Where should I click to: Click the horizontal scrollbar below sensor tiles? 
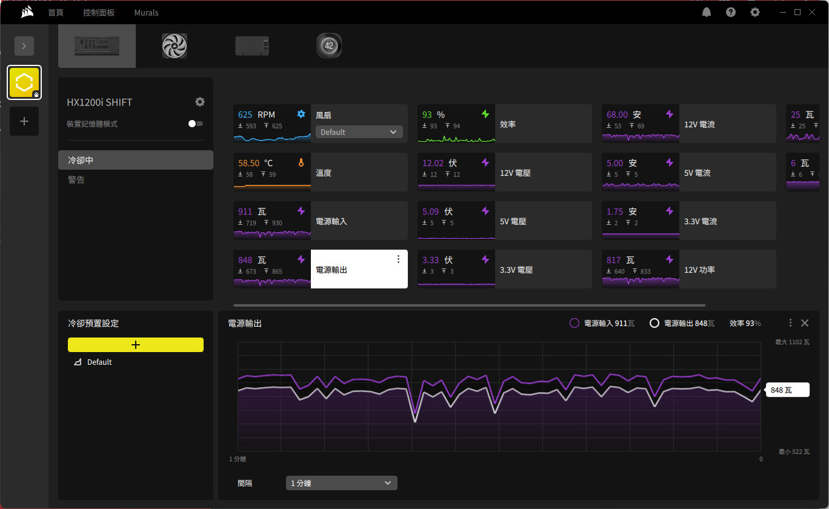[469, 305]
